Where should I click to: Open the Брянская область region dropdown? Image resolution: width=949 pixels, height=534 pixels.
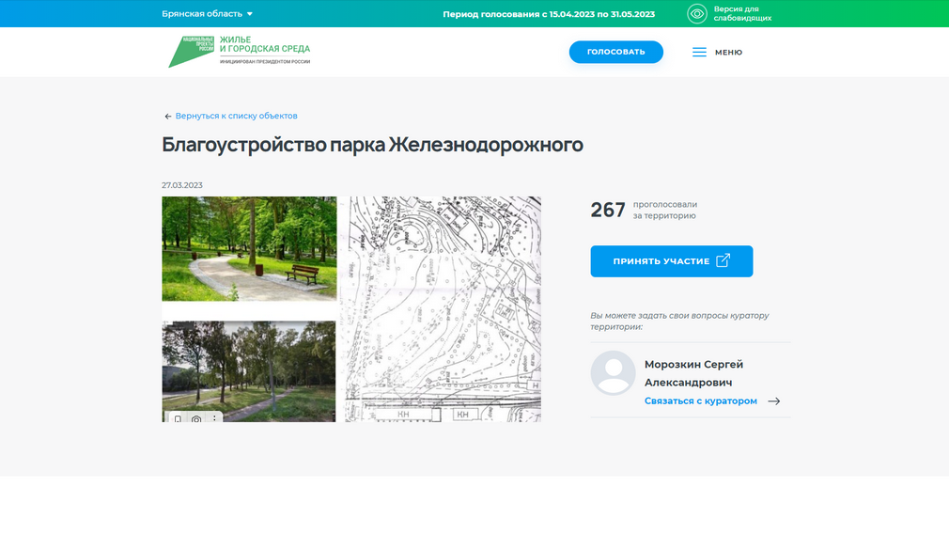(207, 14)
